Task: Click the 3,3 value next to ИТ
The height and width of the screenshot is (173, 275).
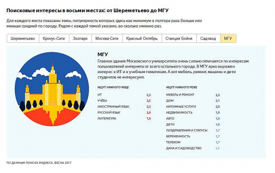Action: tap(148, 95)
